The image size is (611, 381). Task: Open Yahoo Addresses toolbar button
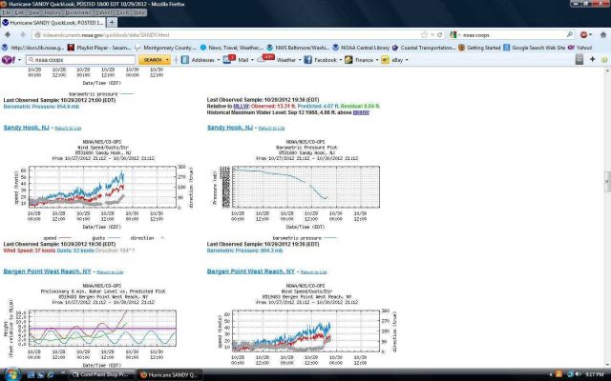(198, 60)
